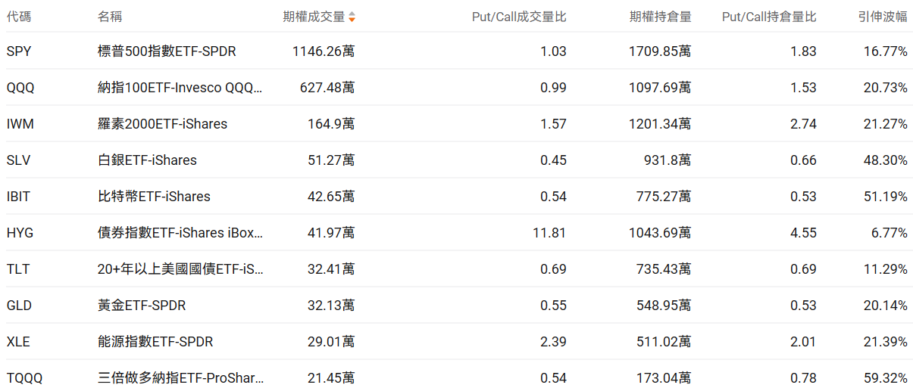The width and height of the screenshot is (913, 388).
Task: Open the SLV ticker code
Action: point(18,160)
